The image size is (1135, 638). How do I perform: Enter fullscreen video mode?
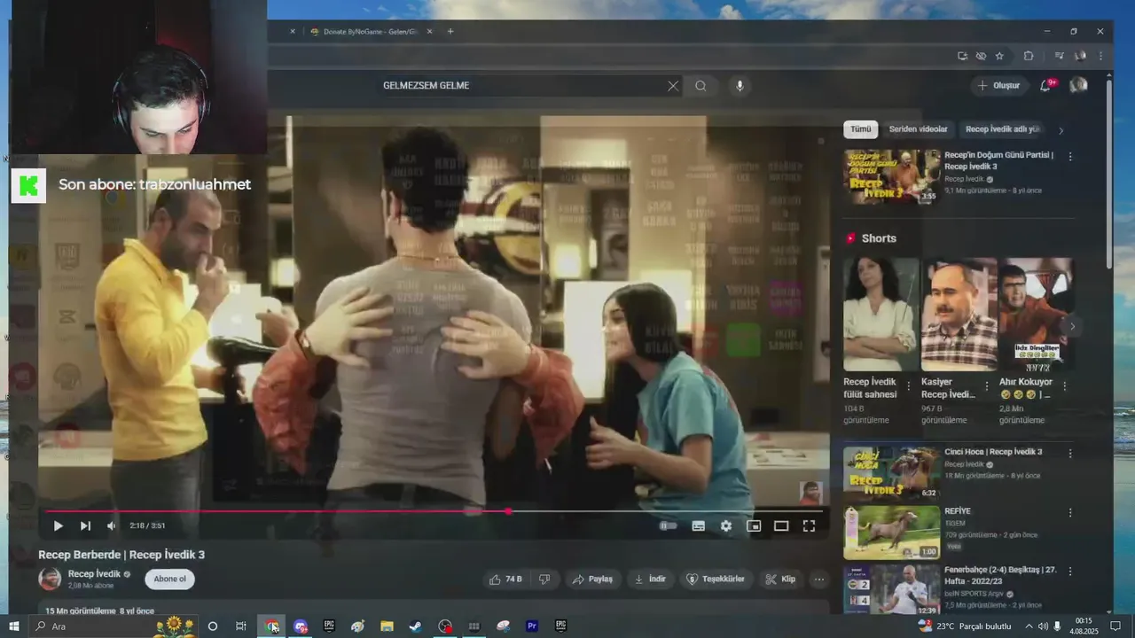coord(809,525)
